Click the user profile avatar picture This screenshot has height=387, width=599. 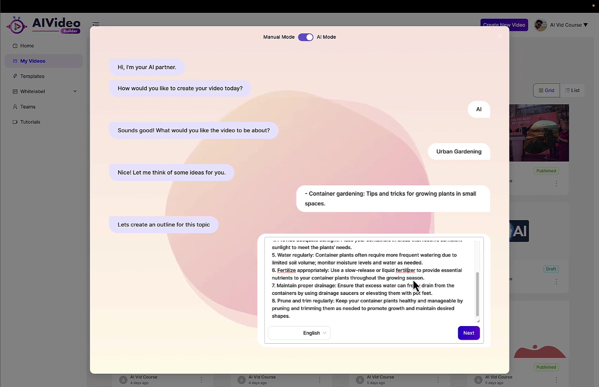pos(541,25)
